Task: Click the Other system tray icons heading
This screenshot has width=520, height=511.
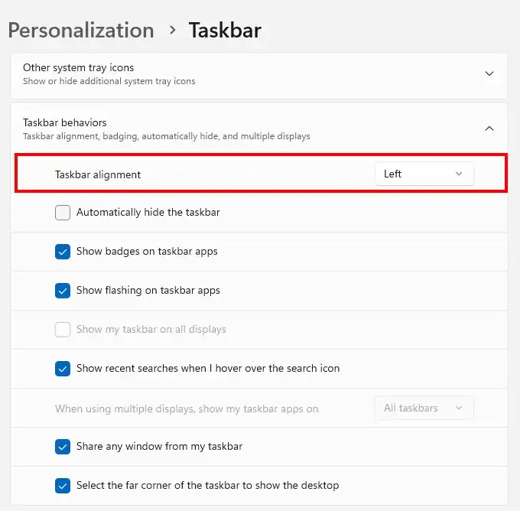Action: coord(78,67)
